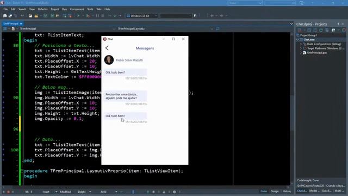Open the Model view bottom tab
The height and width of the screenshot is (196, 348).
click(314, 191)
